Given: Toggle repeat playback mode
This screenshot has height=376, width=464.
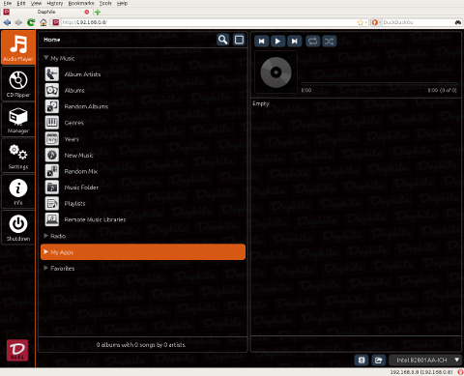Looking at the screenshot, I should click(312, 42).
